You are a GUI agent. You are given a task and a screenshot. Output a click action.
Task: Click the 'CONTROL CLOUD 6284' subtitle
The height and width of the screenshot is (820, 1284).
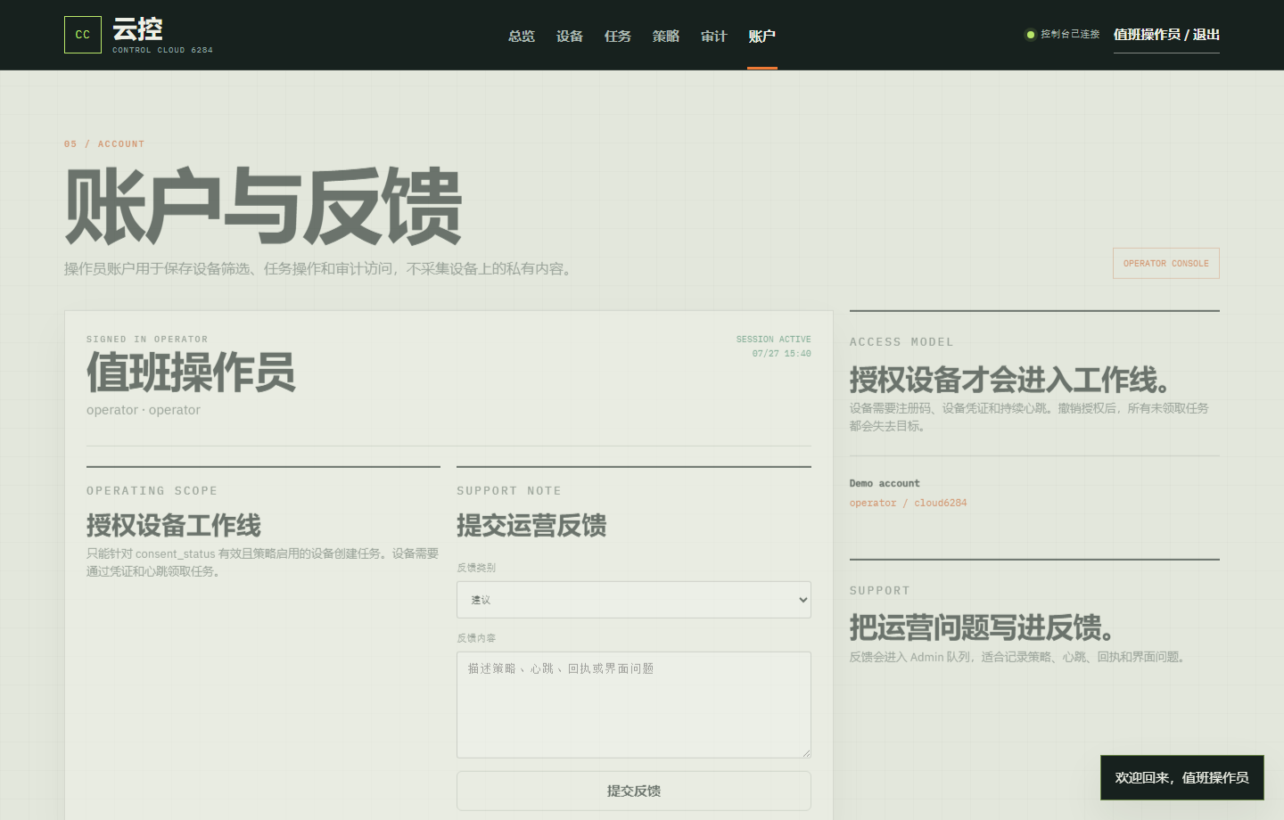(x=162, y=50)
